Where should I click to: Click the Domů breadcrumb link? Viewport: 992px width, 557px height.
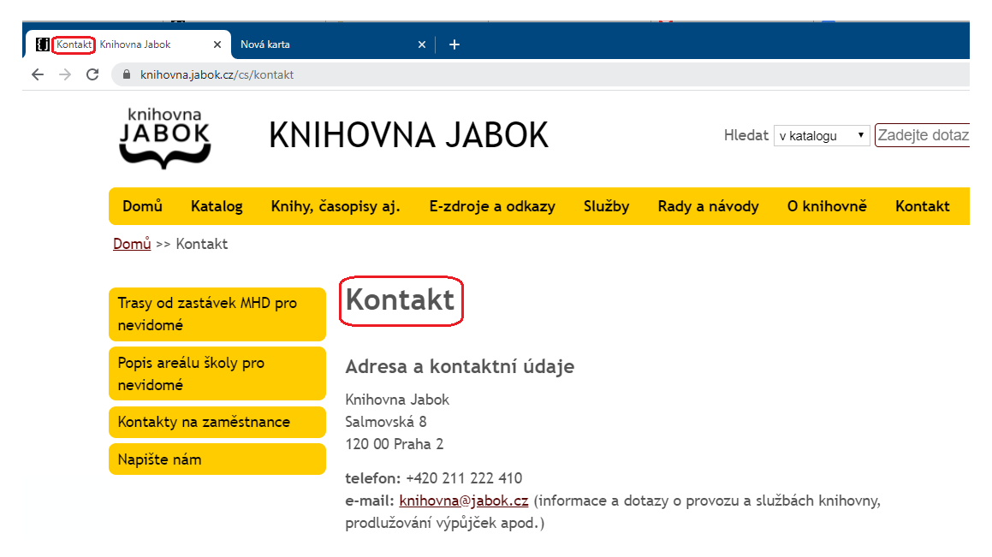(x=132, y=244)
